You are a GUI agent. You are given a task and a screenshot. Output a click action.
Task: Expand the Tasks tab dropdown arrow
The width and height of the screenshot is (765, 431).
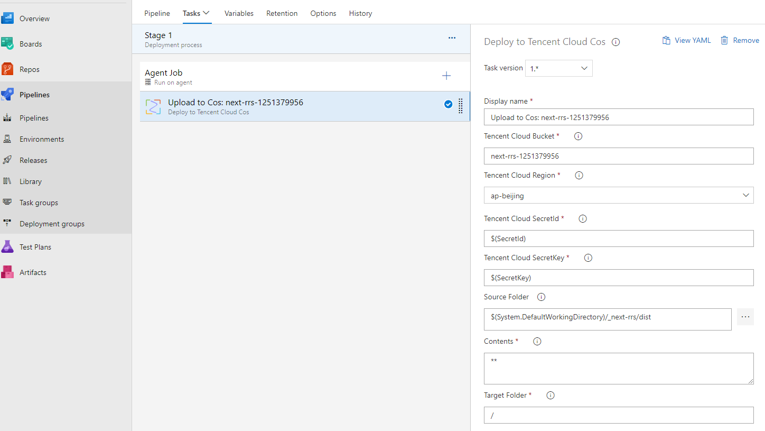(207, 13)
